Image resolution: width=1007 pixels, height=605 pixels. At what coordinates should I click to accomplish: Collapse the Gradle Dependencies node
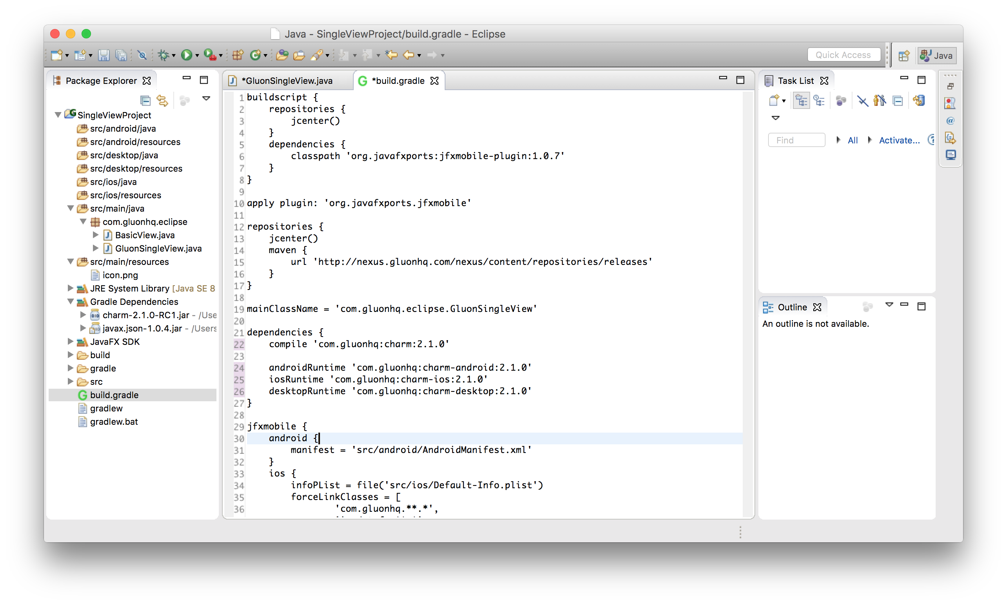pyautogui.click(x=71, y=301)
